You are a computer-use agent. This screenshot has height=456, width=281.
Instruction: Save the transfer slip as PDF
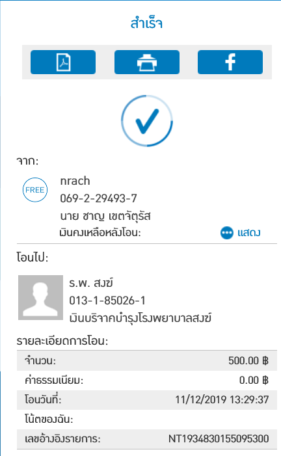pos(63,62)
